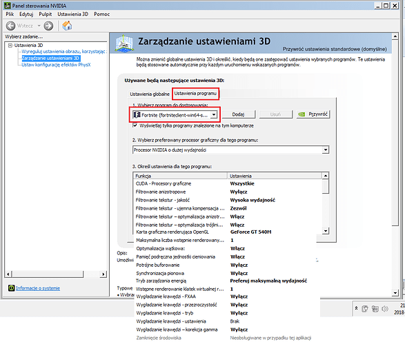Select Wyreguluj ustawienia obrazu tree item
This screenshot has height=344, width=405.
tap(63, 51)
